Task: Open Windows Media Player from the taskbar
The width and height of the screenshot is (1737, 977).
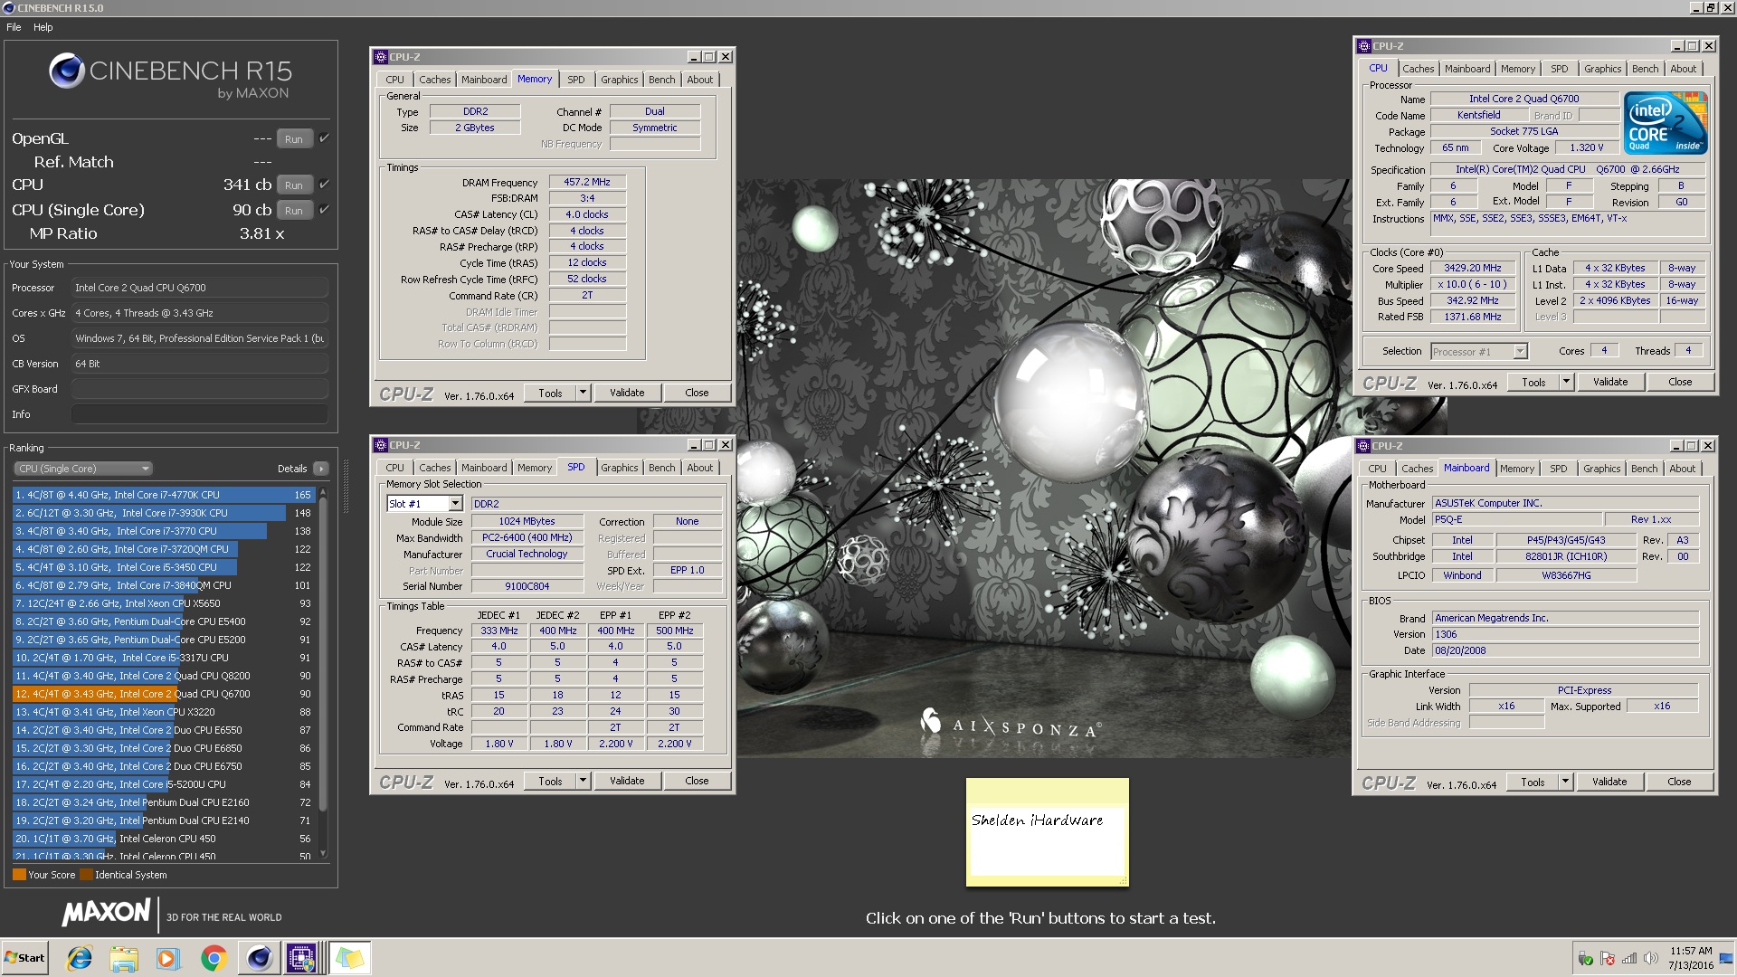Action: point(167,958)
